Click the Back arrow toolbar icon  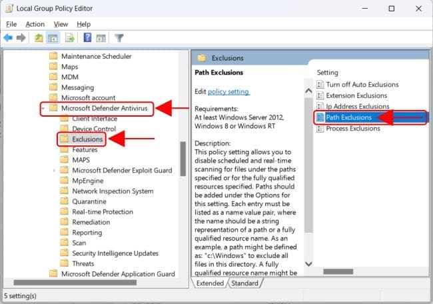tap(9, 37)
